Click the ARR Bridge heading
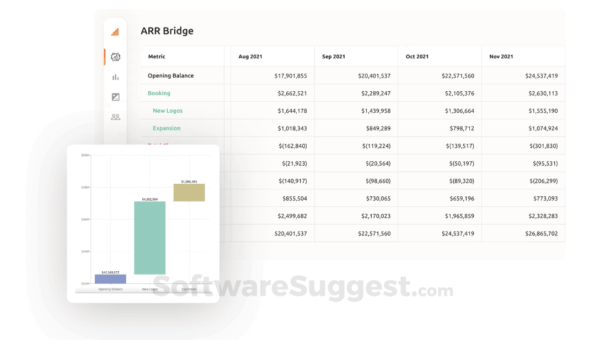This screenshot has height=340, width=605. 168,31
